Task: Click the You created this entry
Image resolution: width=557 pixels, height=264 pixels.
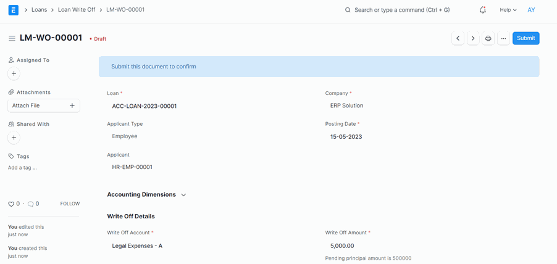Action: coord(28,252)
